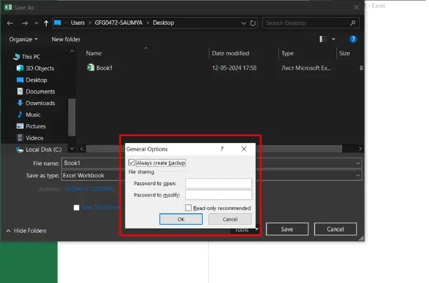Click Password to modify field

click(218, 195)
